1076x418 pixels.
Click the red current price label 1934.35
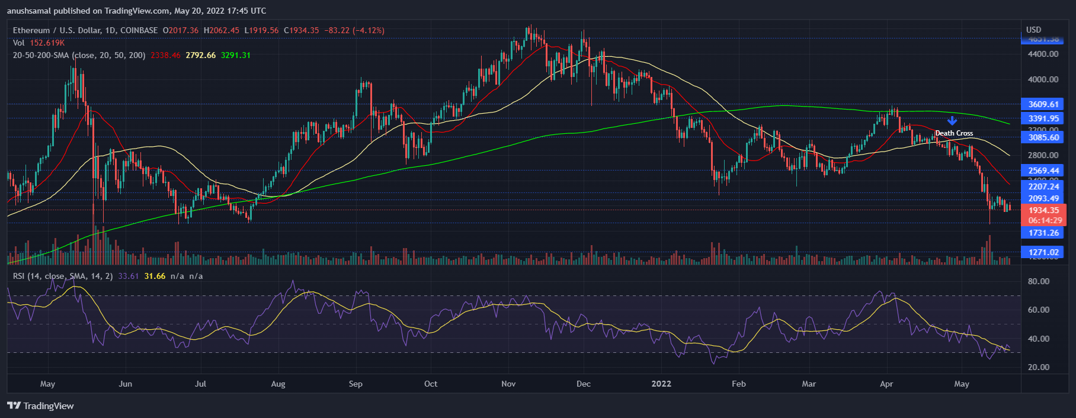pyautogui.click(x=1043, y=210)
